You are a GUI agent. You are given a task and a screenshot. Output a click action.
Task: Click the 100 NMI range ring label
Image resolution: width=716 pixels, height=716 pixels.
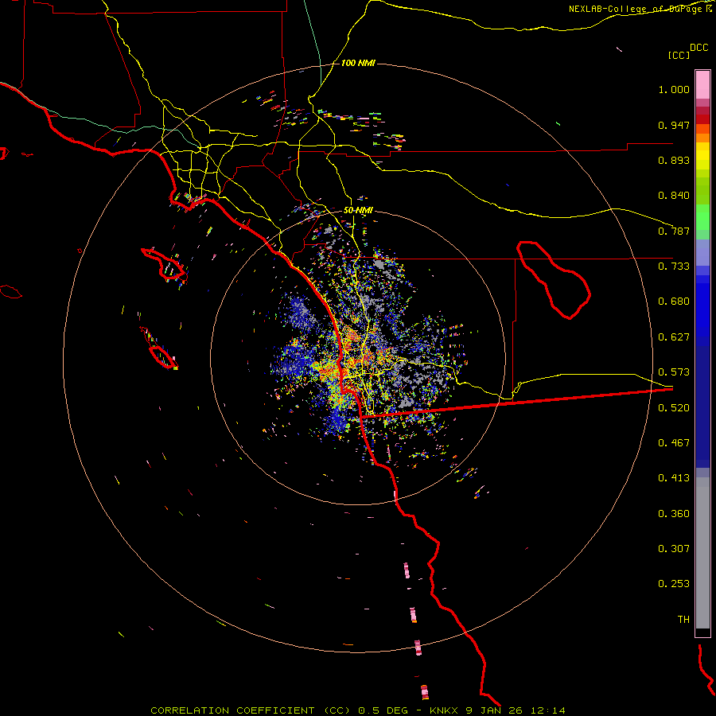[358, 63]
